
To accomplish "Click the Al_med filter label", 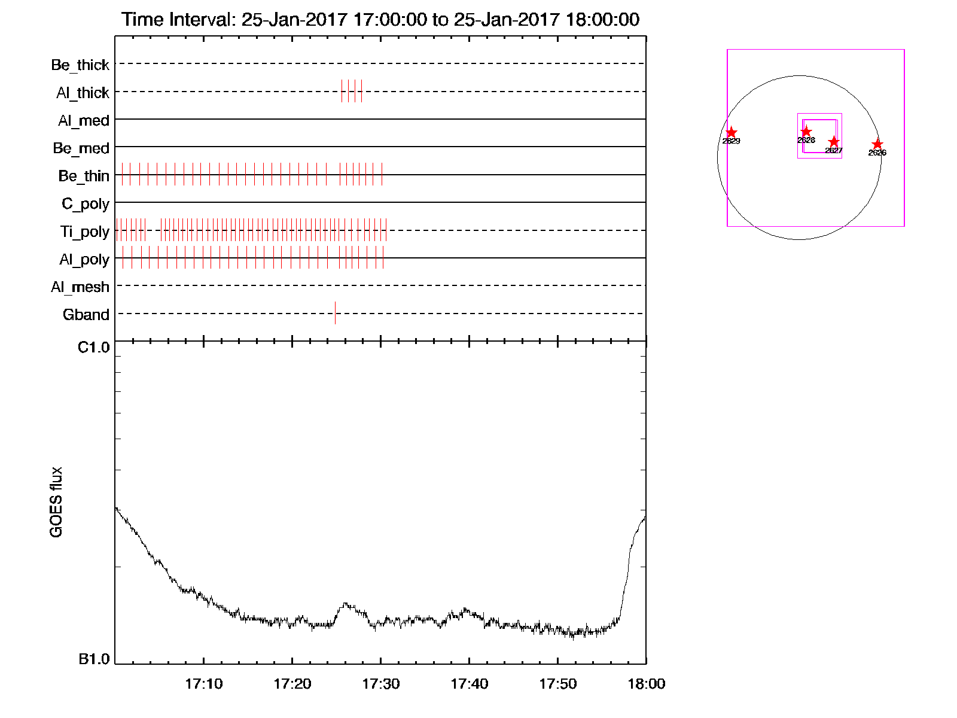I will (x=84, y=121).
